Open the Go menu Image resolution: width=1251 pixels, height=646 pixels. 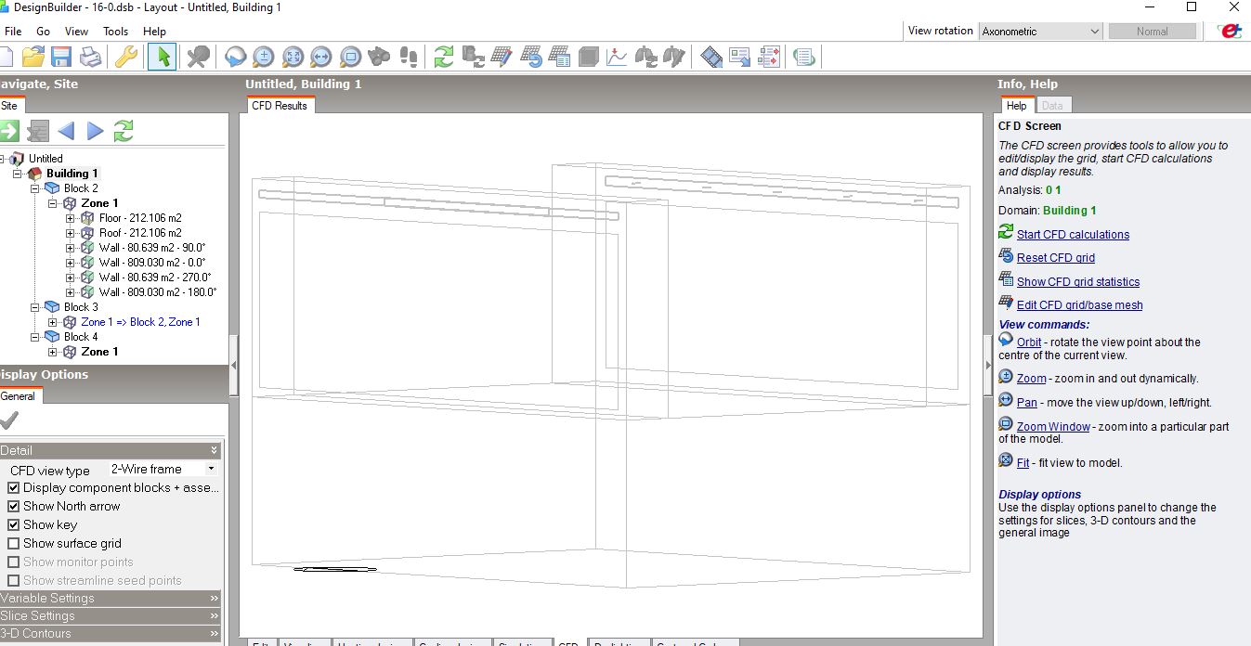pos(44,31)
